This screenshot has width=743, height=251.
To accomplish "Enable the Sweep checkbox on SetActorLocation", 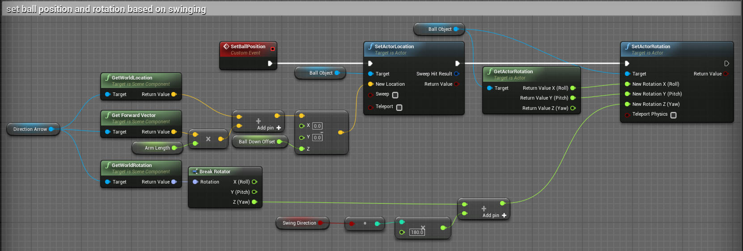I will tap(395, 95).
